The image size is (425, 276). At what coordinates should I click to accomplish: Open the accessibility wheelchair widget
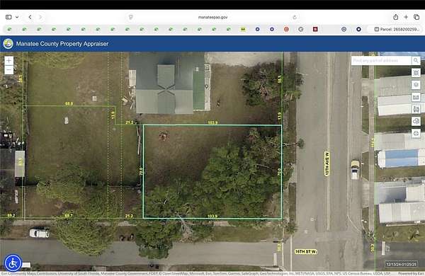click(13, 263)
